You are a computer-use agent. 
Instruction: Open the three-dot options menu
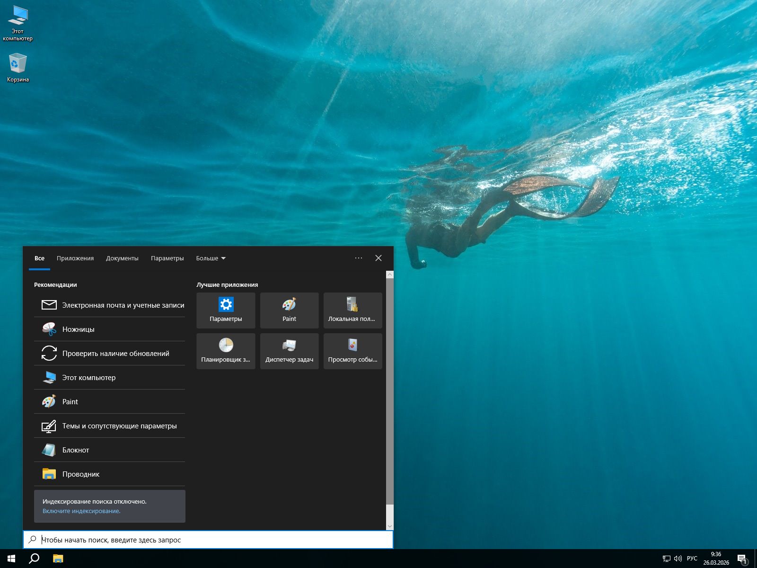click(x=359, y=258)
